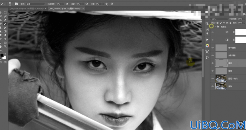
Task: Toggle pressure for brush size
Action: 112,4
